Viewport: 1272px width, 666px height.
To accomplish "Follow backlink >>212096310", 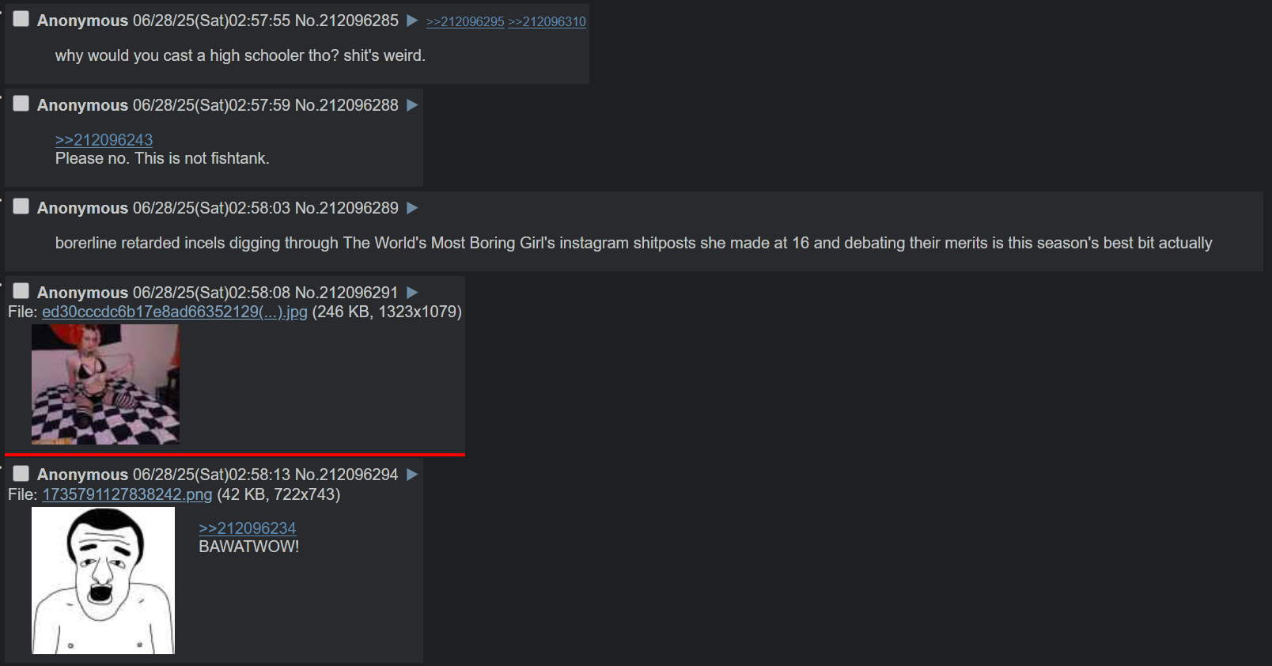I will pos(547,21).
